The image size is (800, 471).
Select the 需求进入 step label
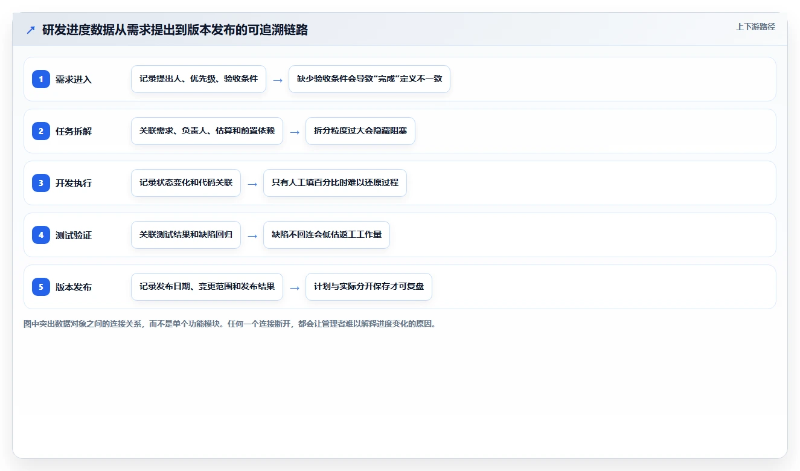tap(74, 79)
